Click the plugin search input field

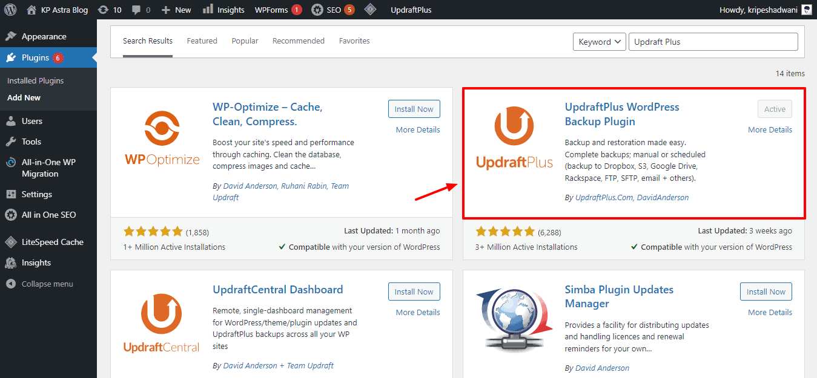[713, 42]
